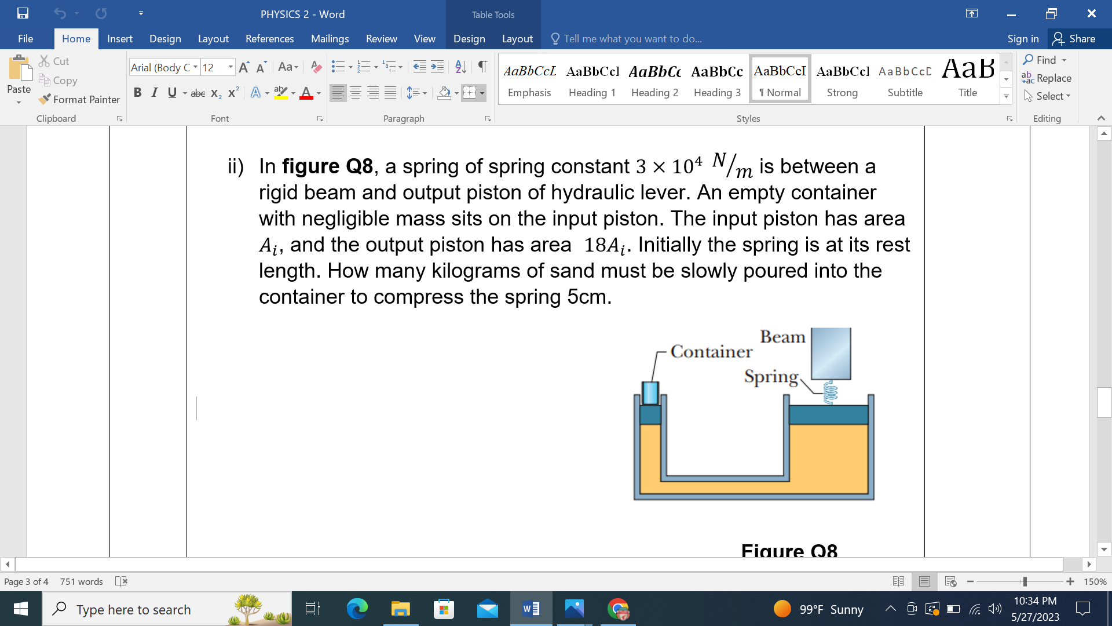Viewport: 1112px width, 626px height.
Task: Click the Replace button
Action: coord(1047,78)
